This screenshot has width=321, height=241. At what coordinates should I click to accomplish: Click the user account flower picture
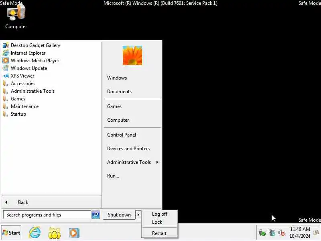[132, 55]
